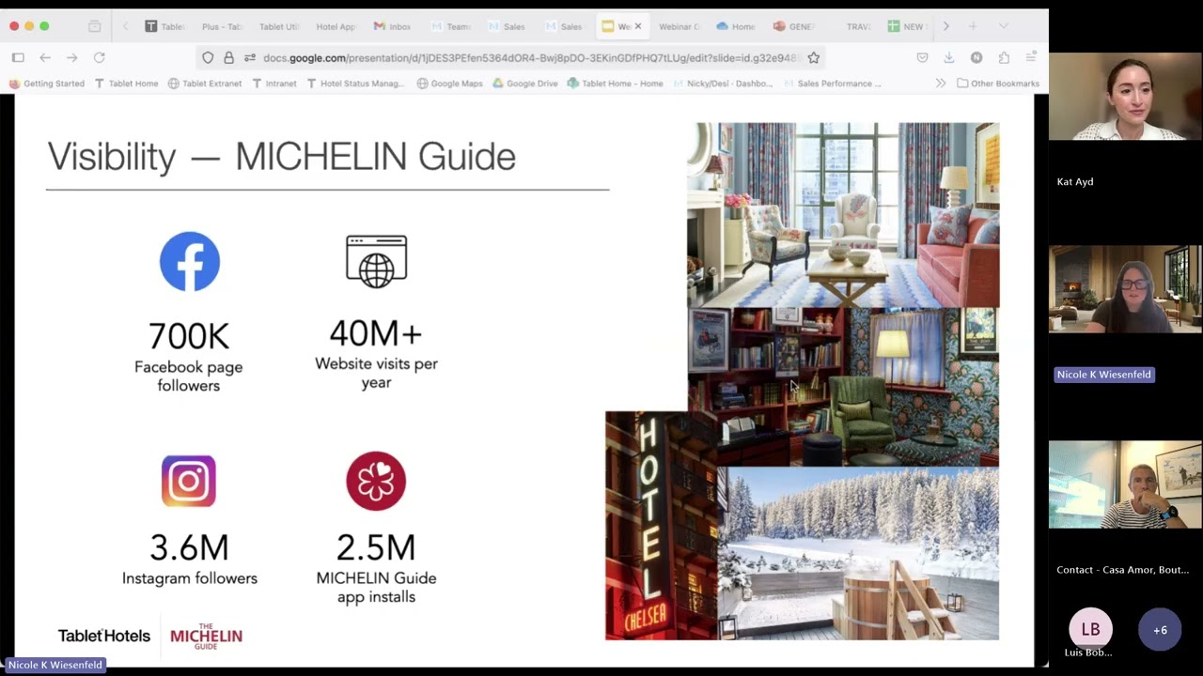
Task: Toggle the browser sidebar icon
Action: point(18,57)
